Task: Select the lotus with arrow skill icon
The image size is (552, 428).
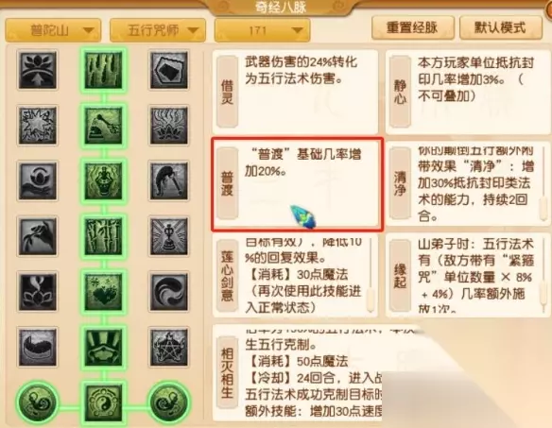Action: tap(38, 70)
